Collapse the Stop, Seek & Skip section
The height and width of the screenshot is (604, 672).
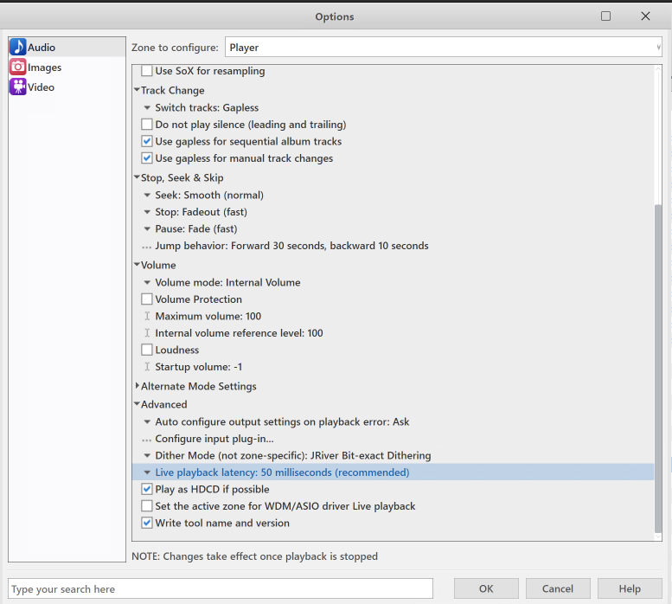tap(137, 177)
